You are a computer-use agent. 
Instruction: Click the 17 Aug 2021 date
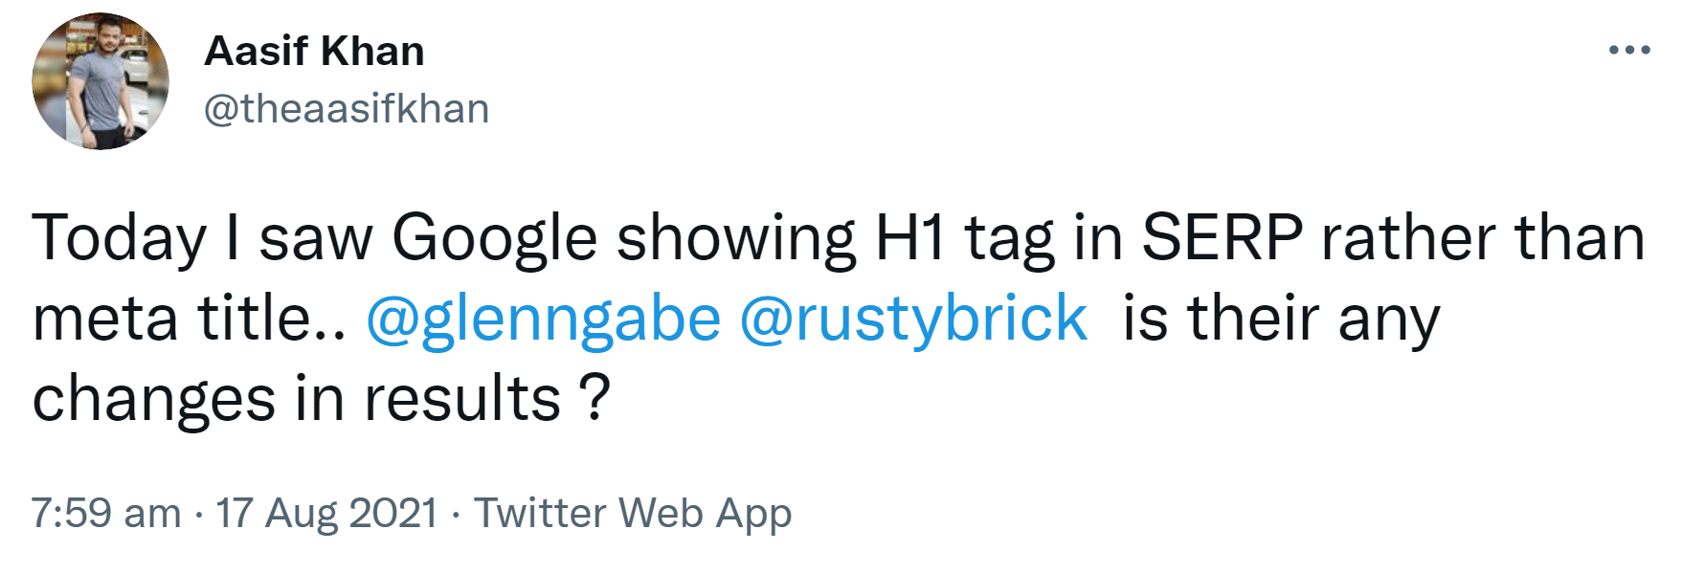click(x=326, y=513)
